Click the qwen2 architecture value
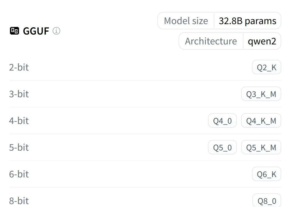 pyautogui.click(x=262, y=41)
